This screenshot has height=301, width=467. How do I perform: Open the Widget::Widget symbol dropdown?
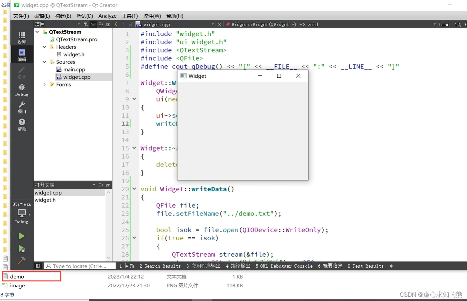point(435,24)
